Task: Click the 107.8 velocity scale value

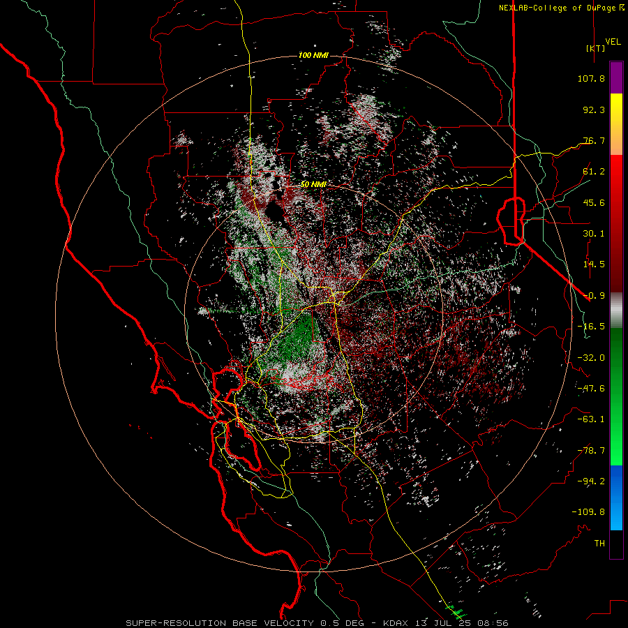Action: click(591, 78)
